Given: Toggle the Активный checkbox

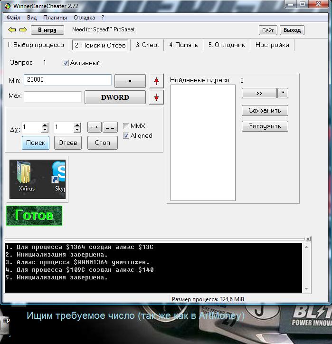Looking at the screenshot, I should tap(66, 63).
